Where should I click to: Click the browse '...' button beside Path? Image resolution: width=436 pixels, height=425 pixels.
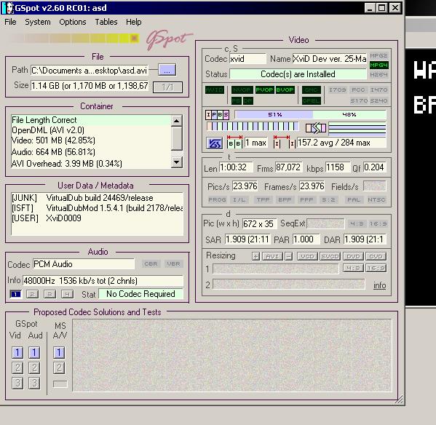(167, 70)
